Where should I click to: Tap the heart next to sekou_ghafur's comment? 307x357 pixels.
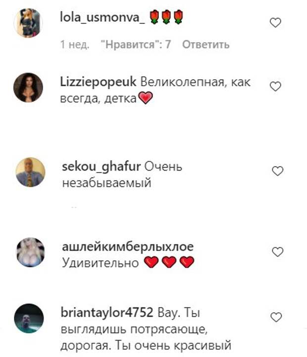(x=278, y=171)
